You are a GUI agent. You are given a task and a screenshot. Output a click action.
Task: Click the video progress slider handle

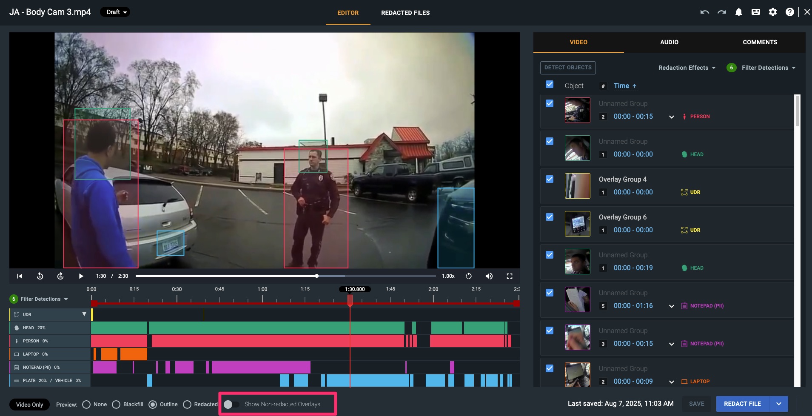(317, 276)
